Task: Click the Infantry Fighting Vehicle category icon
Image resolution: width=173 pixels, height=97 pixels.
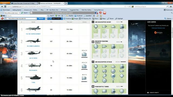Action: tap(93, 42)
